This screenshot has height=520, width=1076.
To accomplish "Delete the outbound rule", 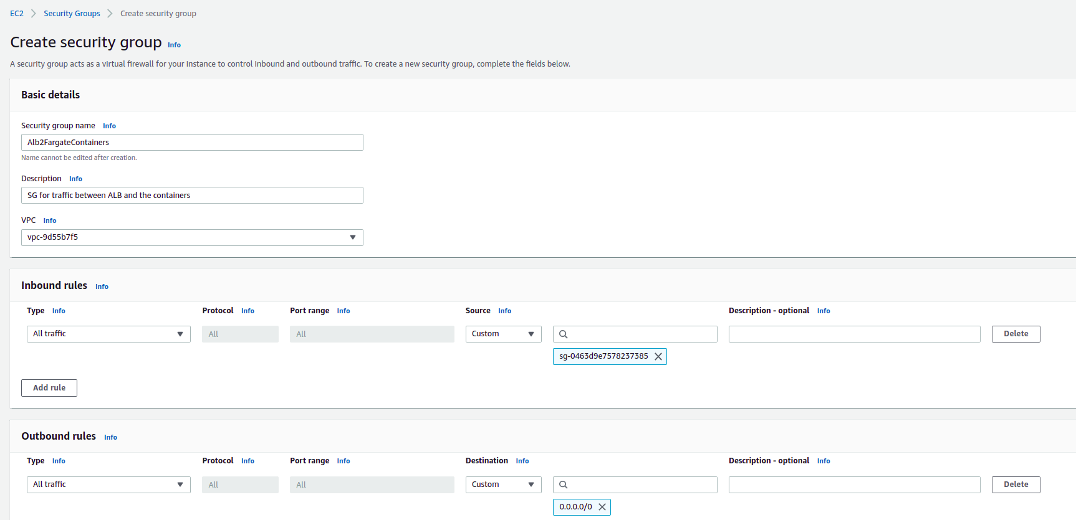I will (1016, 485).
